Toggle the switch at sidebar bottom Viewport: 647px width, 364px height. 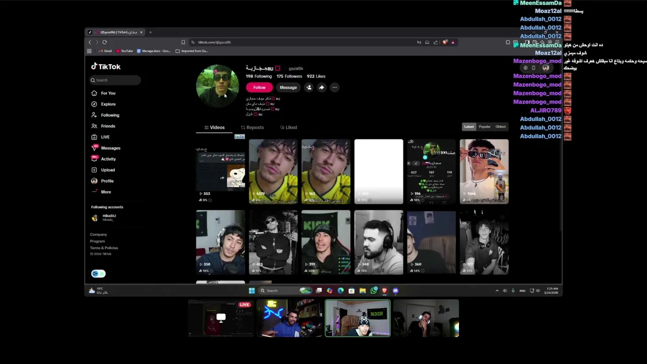click(x=98, y=274)
